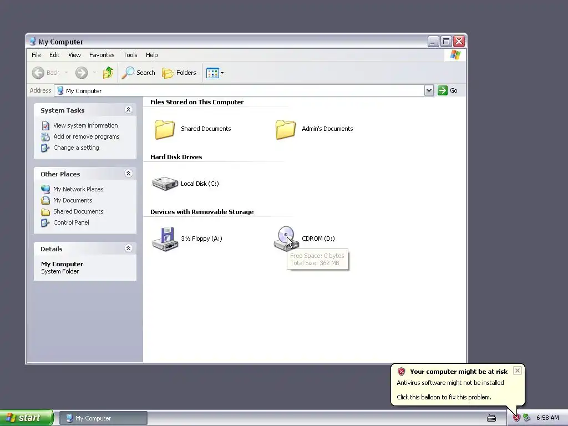Click the Control Panel sidebar icon

[45, 223]
